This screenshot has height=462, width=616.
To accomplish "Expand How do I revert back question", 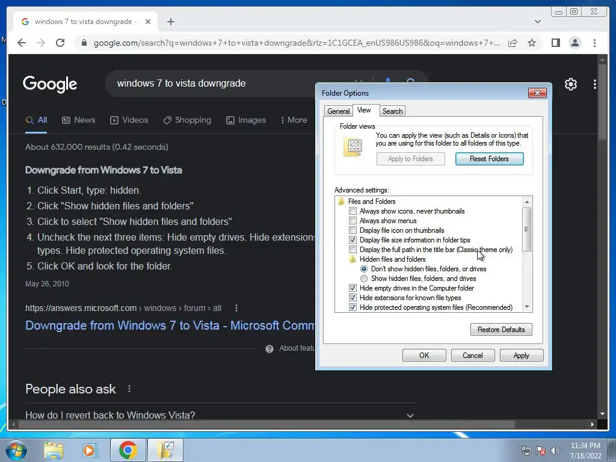I will pyautogui.click(x=410, y=416).
